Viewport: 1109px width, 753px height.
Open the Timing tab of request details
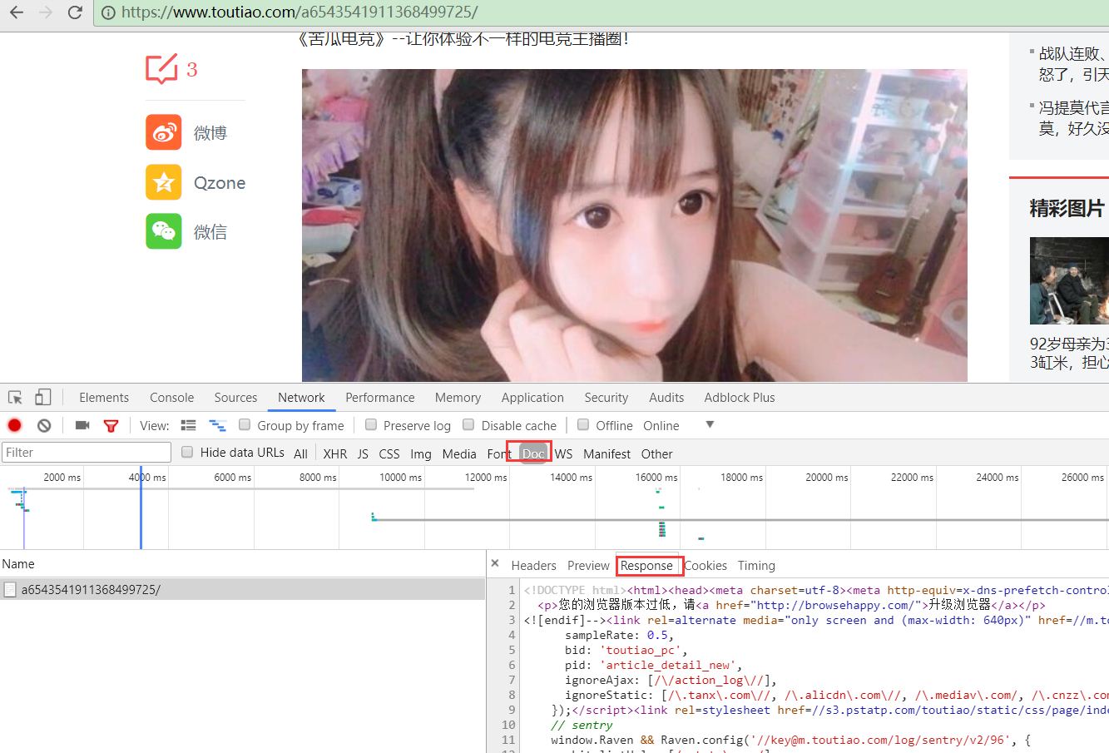(x=756, y=566)
